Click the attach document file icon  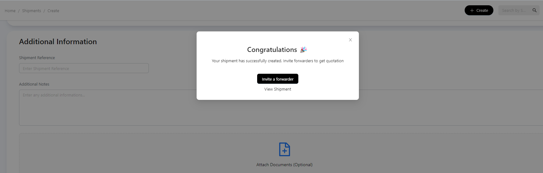tap(284, 149)
